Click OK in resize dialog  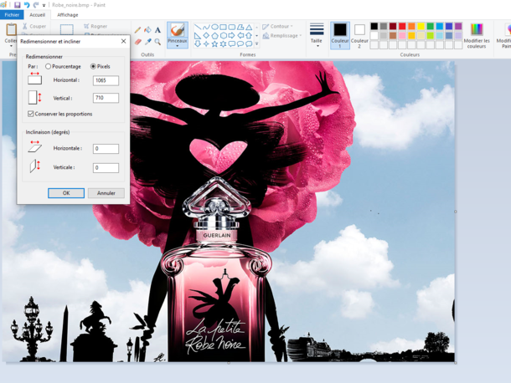coord(66,193)
